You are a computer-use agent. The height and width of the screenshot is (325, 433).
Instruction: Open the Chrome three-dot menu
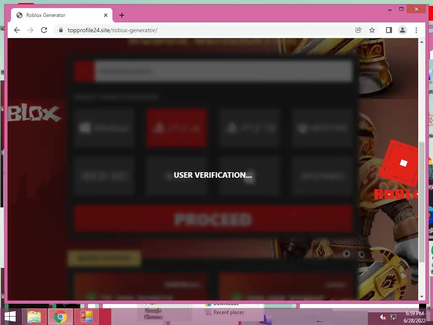416,30
